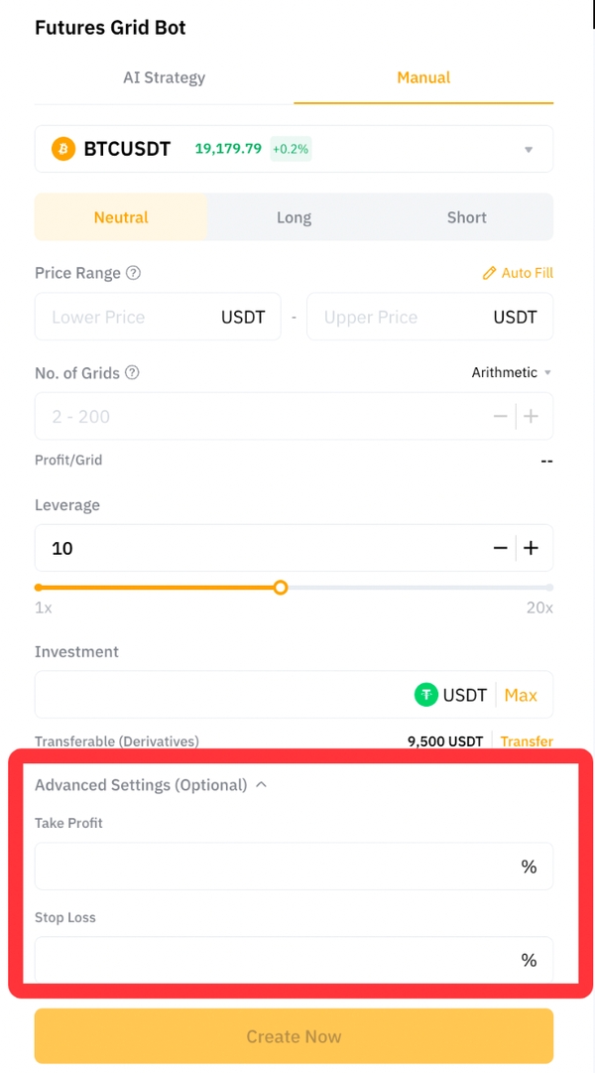Click the Create Now button

pos(294,1036)
